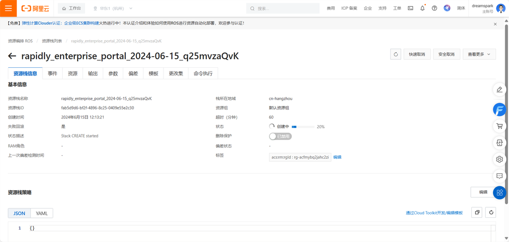509x242 pixels.
Task: Open the Cloud Toolkit template development link
Action: (434, 213)
